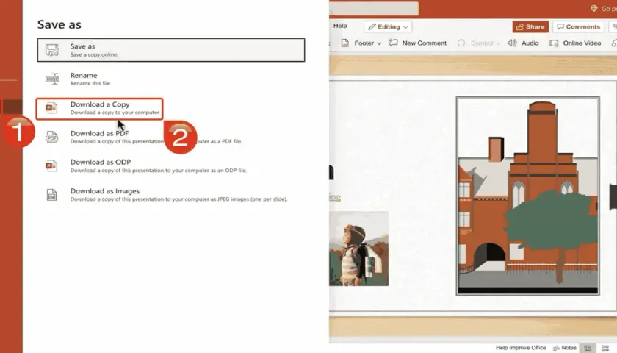Choose Download as PDF option
Screen dimensions: 617x353
point(171,137)
